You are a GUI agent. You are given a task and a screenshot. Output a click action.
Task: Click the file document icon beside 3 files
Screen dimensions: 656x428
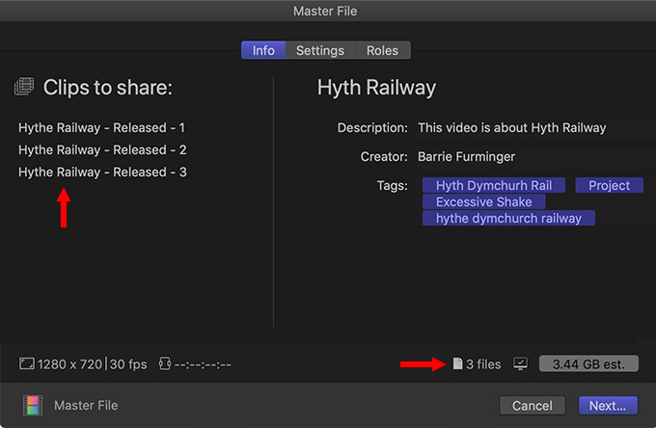[x=457, y=363]
